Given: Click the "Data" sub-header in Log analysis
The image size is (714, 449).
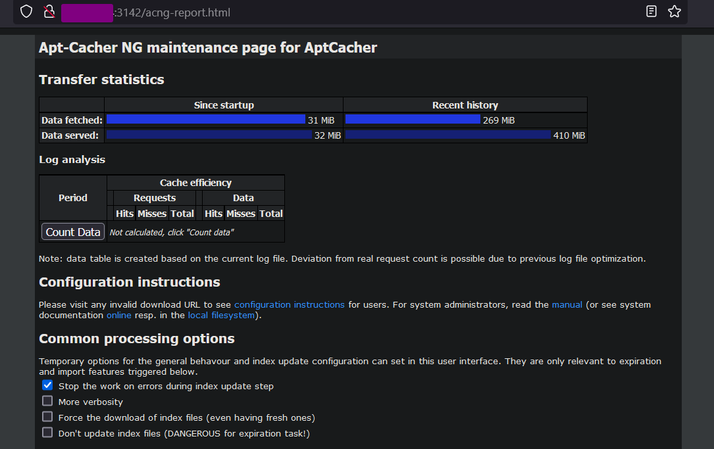Looking at the screenshot, I should [243, 198].
